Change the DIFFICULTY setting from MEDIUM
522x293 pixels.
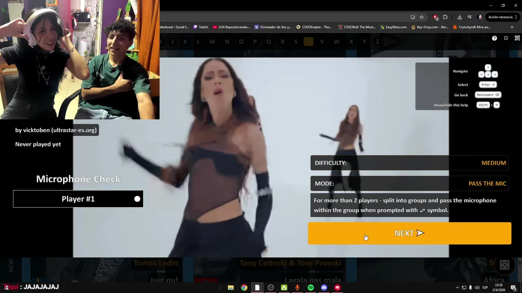409,163
